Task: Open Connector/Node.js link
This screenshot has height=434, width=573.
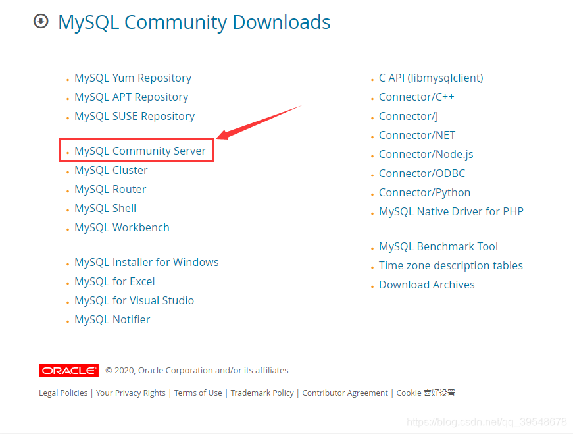Action: [x=426, y=154]
